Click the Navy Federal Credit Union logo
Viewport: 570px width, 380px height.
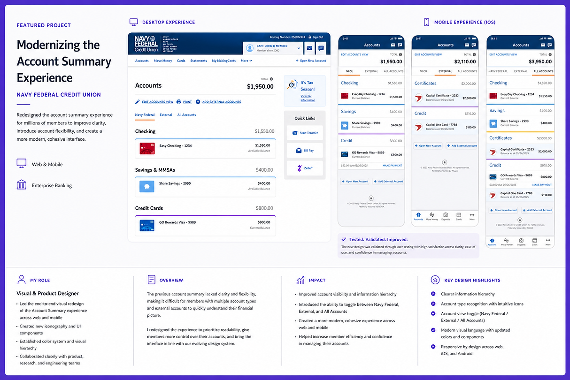click(146, 44)
